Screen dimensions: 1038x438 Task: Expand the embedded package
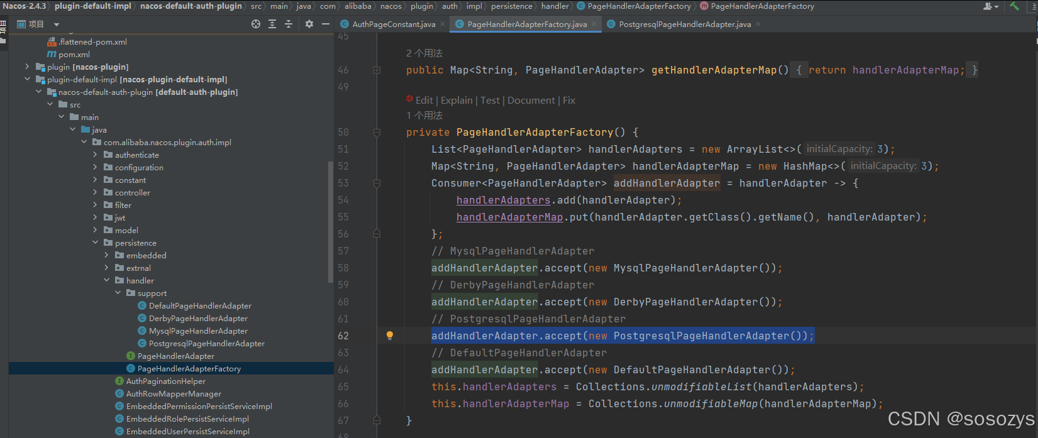(106, 256)
